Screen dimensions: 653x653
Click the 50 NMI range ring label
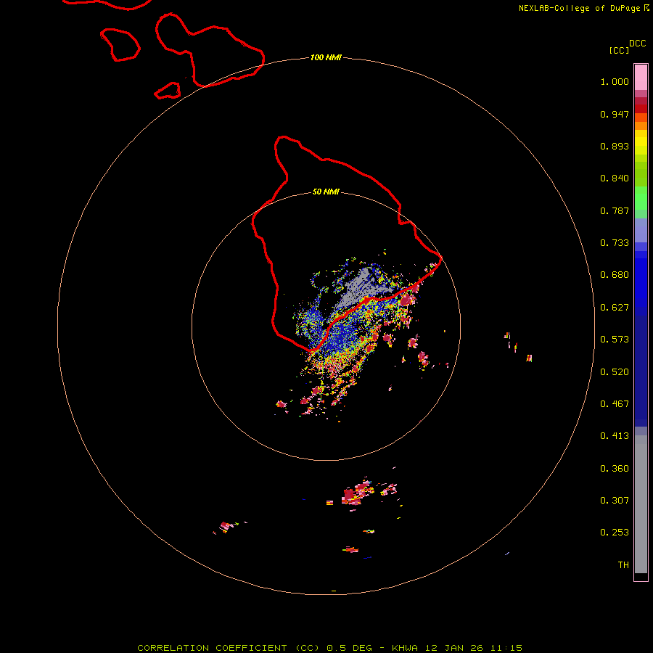click(326, 192)
